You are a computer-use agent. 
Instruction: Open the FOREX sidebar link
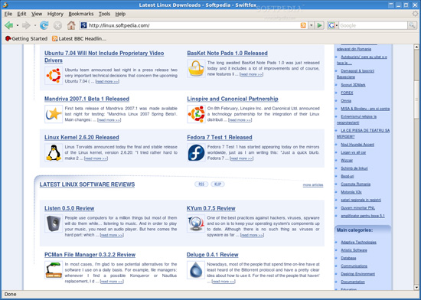click(347, 93)
